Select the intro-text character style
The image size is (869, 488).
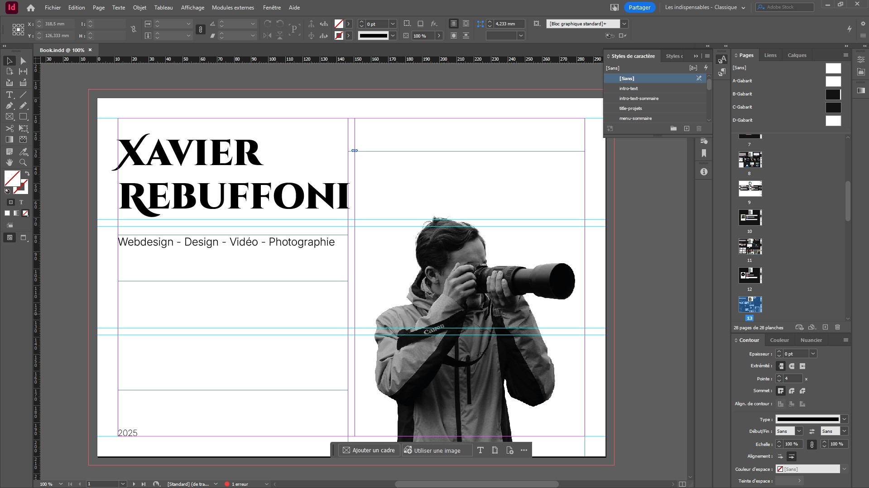[629, 88]
